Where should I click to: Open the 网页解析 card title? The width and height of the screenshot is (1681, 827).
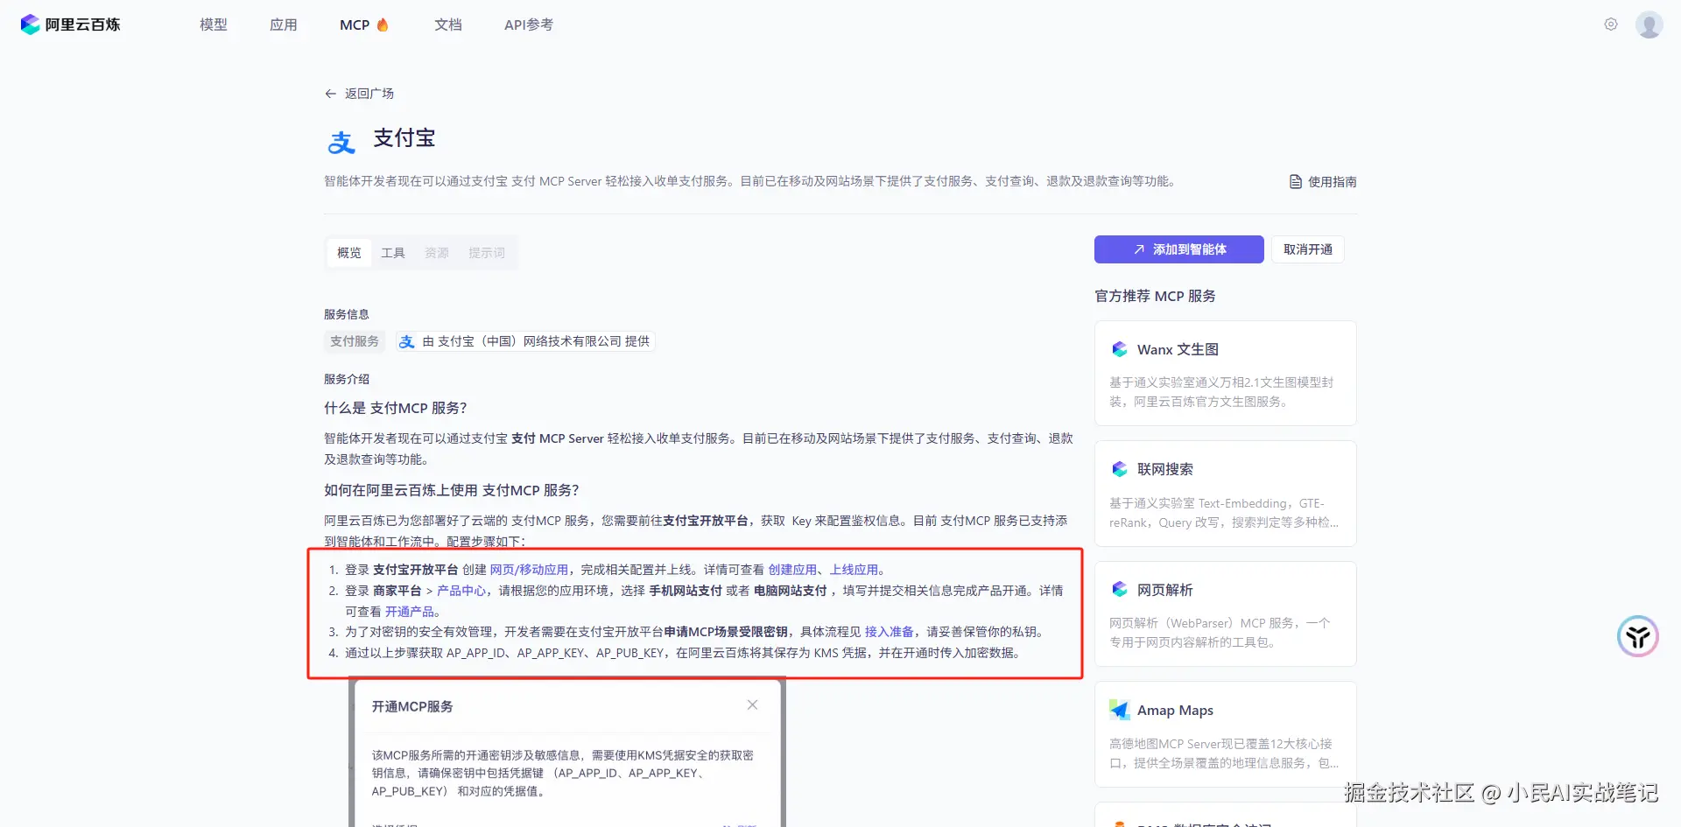point(1165,590)
